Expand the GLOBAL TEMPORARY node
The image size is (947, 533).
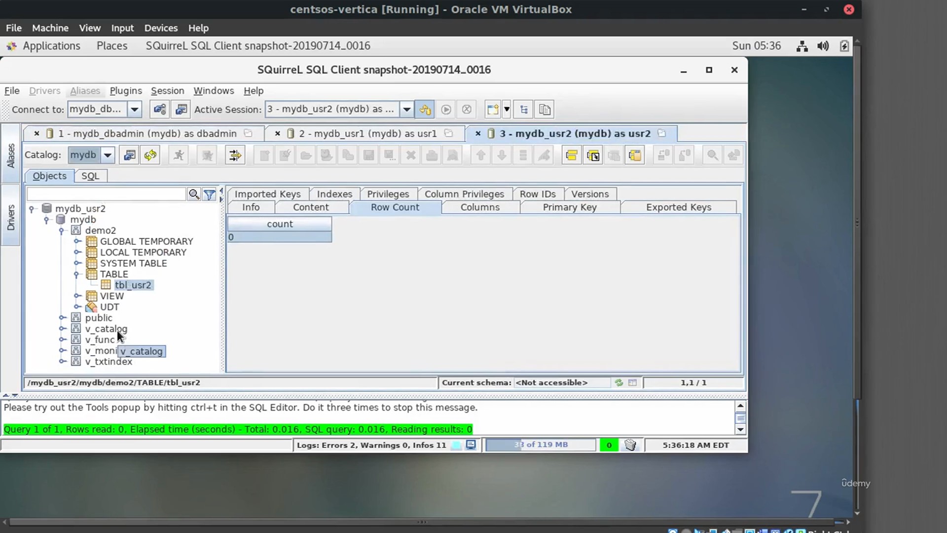[x=77, y=241]
